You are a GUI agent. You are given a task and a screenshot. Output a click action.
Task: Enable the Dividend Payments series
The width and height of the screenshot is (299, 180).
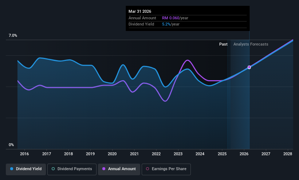point(72,169)
